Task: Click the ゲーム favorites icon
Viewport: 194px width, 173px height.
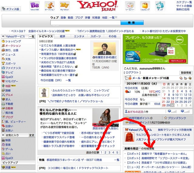Action: click(x=3, y=149)
